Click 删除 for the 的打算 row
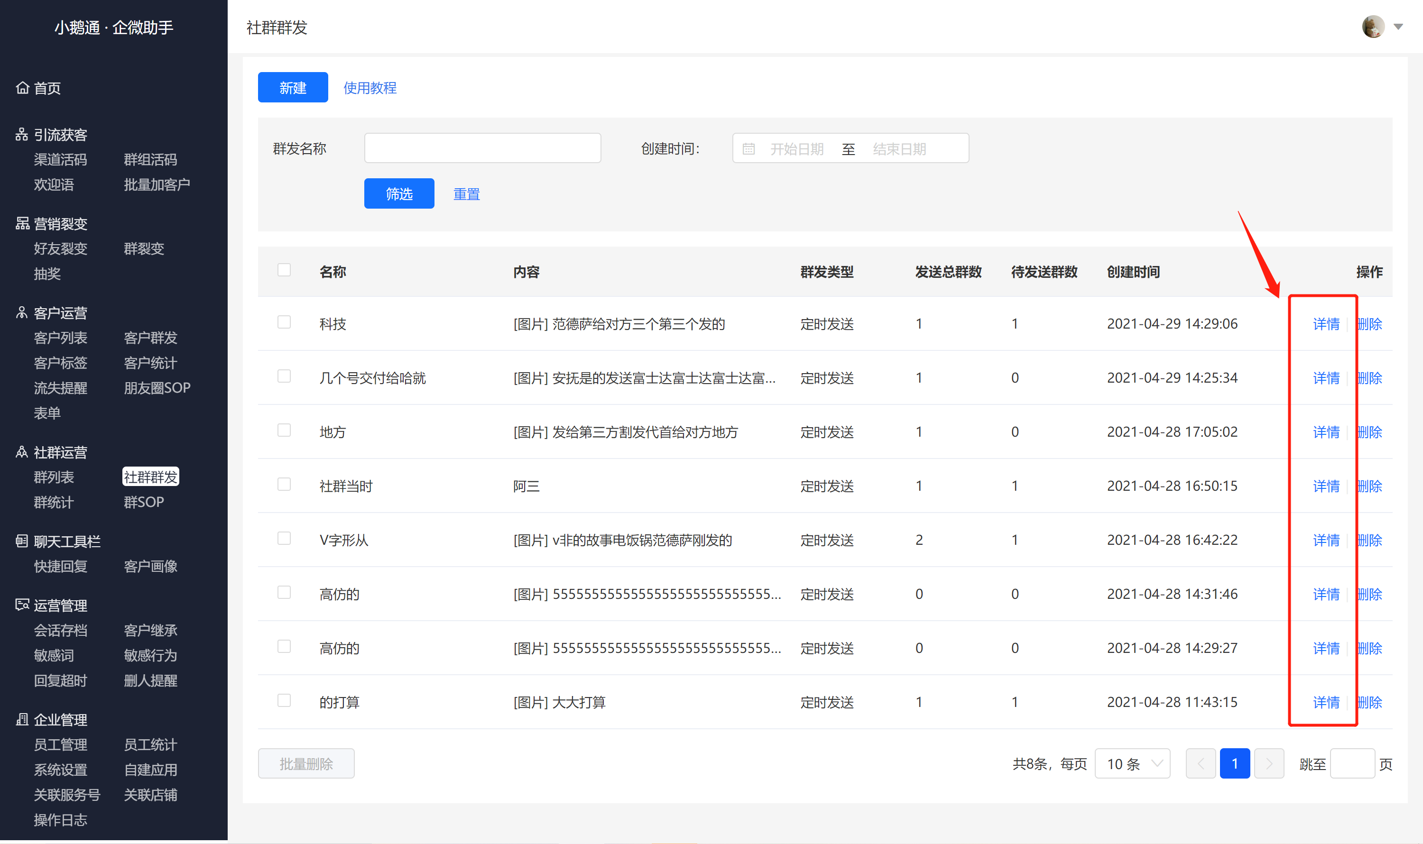The width and height of the screenshot is (1423, 844). point(1369,702)
